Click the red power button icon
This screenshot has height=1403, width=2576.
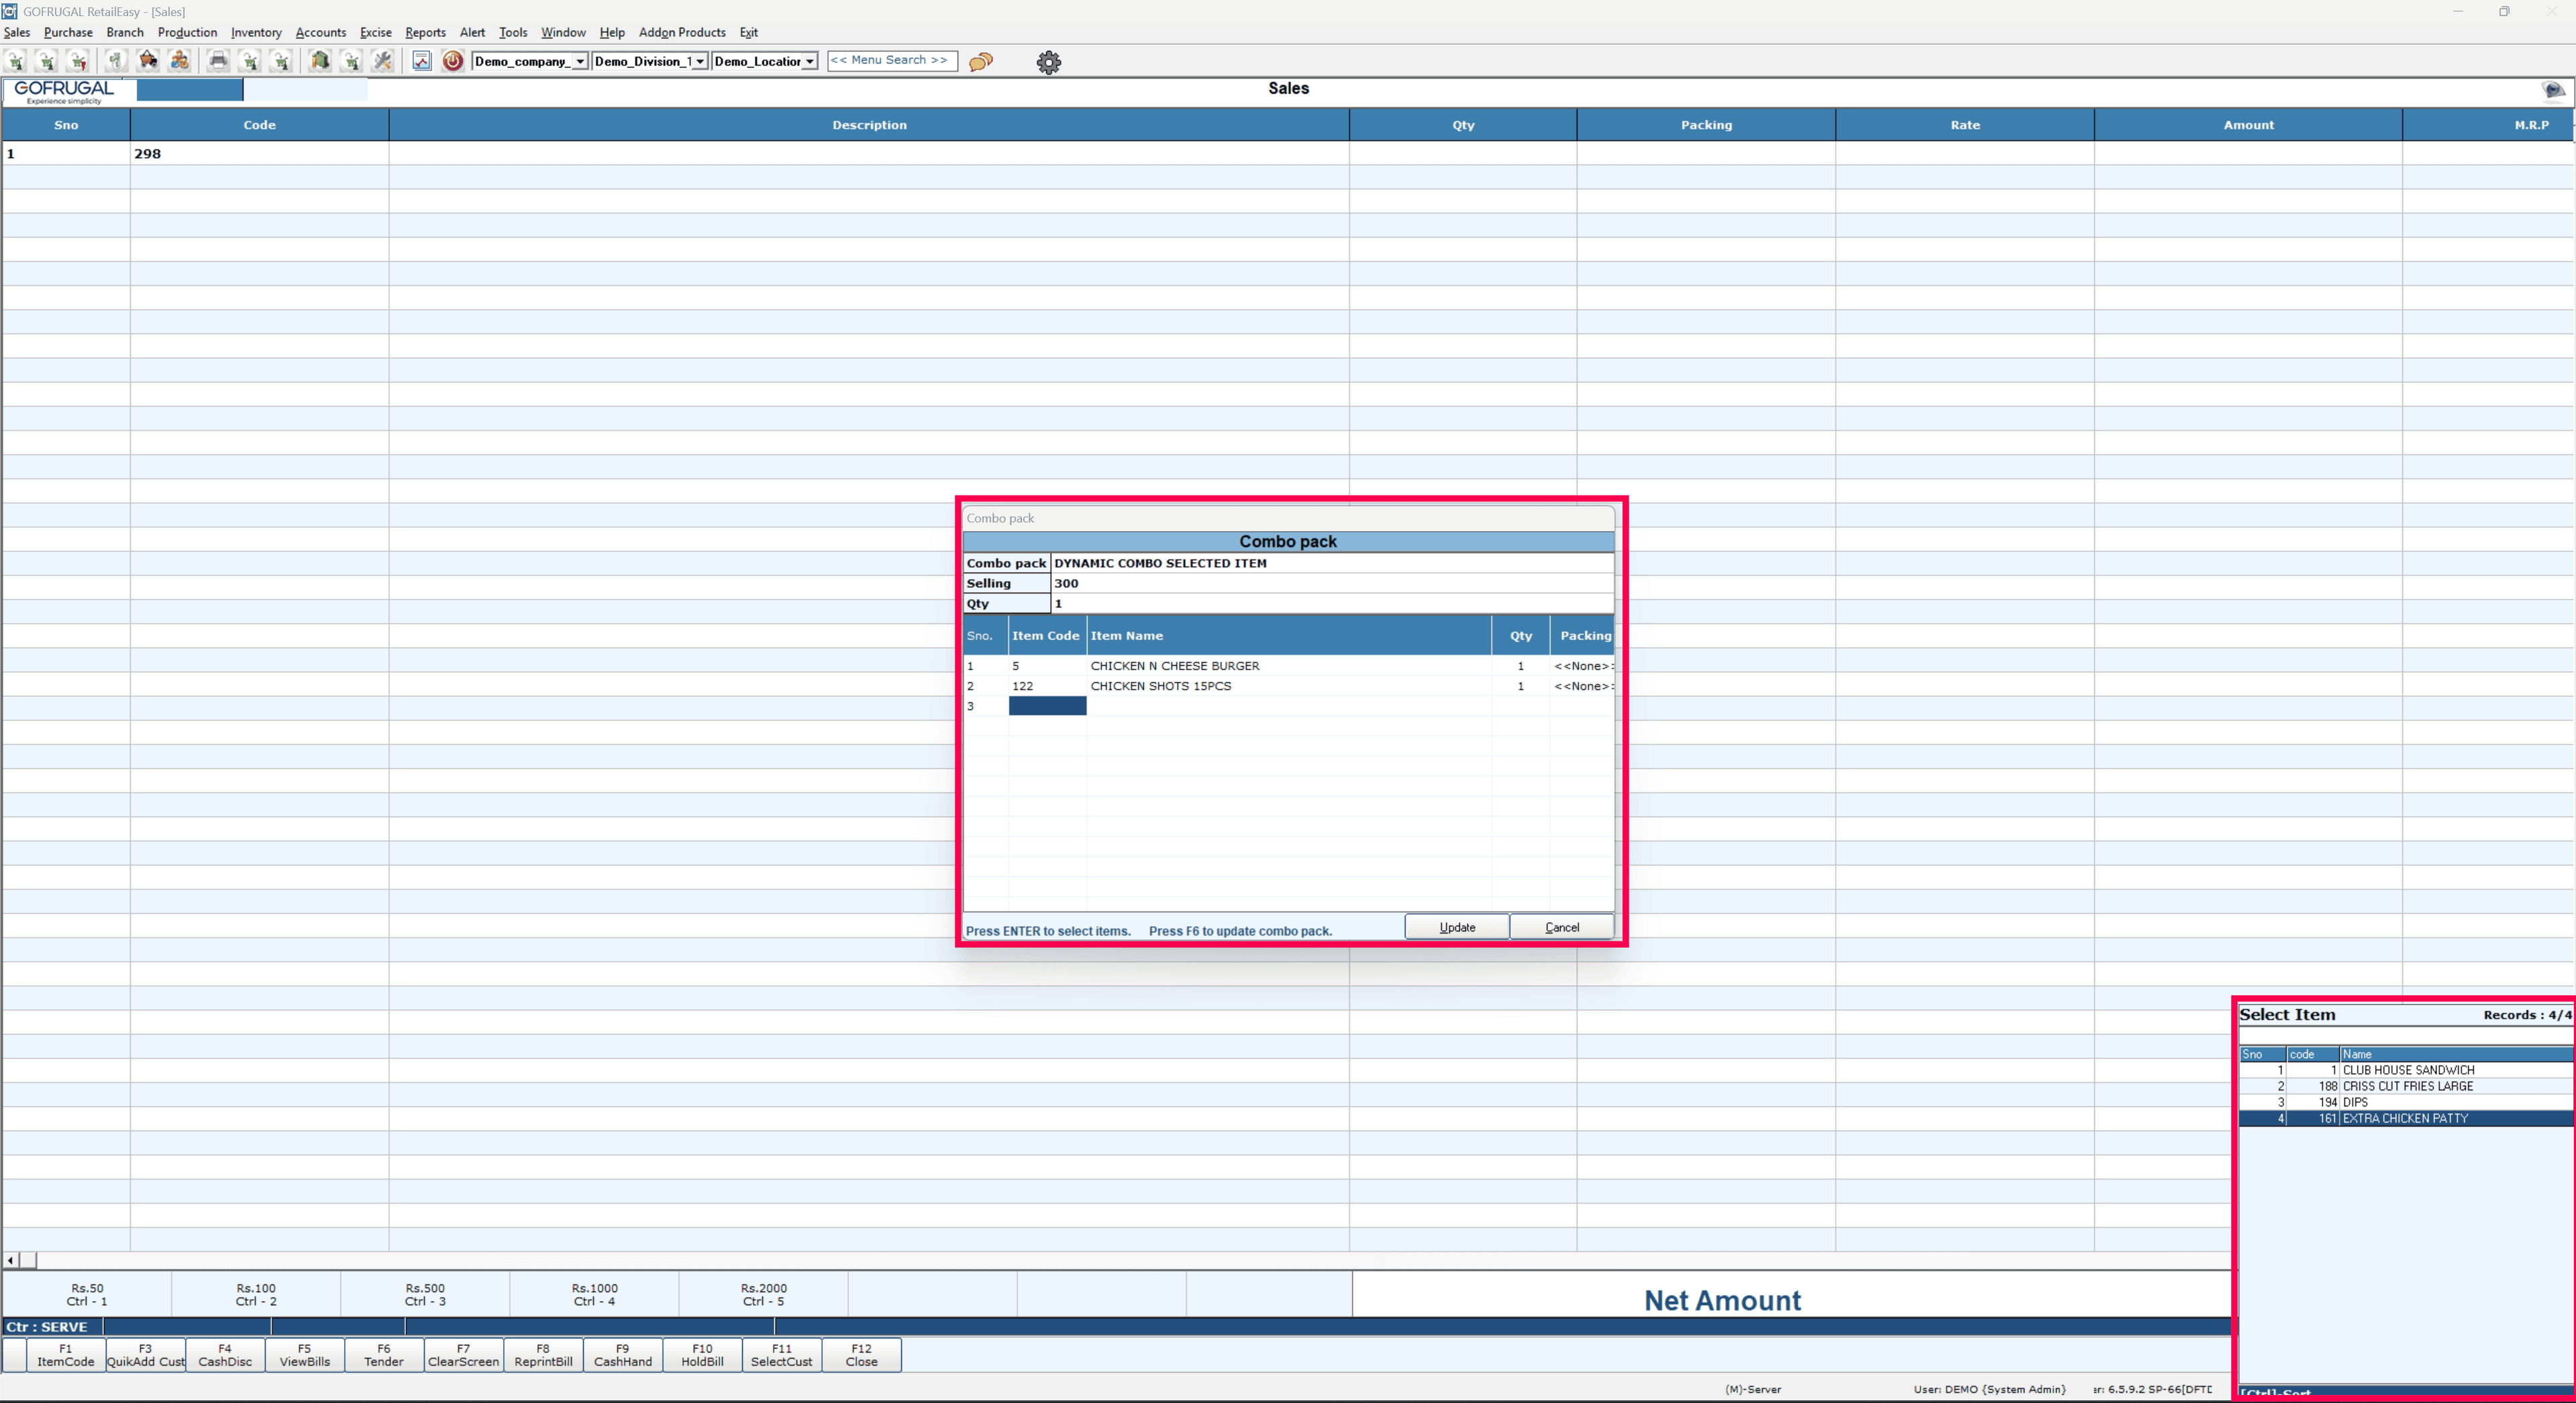453,61
